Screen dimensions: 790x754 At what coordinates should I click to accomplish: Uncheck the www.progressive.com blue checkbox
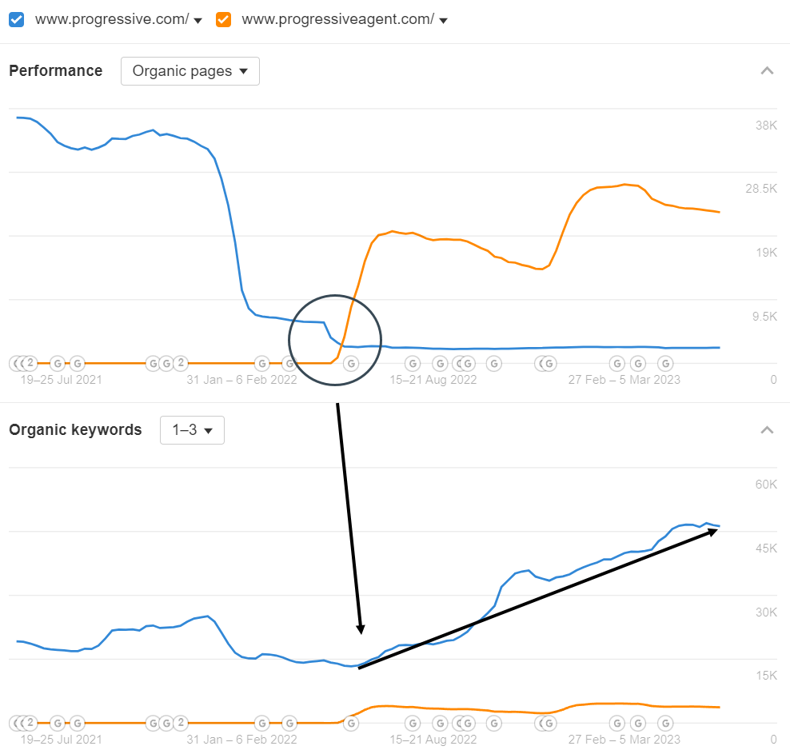[x=17, y=20]
